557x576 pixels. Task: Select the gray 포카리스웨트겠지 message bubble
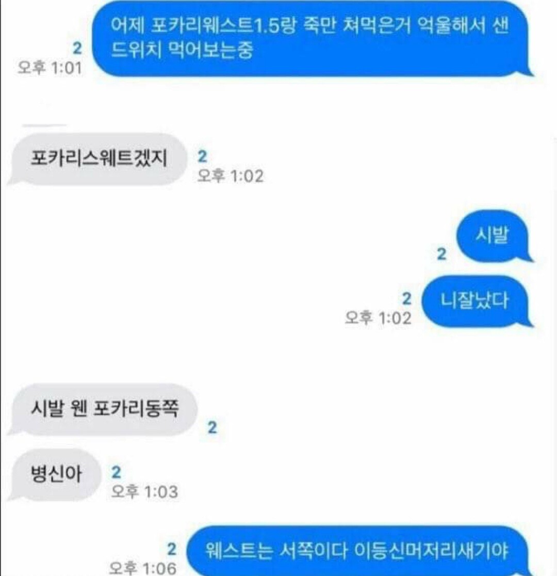click(96, 159)
